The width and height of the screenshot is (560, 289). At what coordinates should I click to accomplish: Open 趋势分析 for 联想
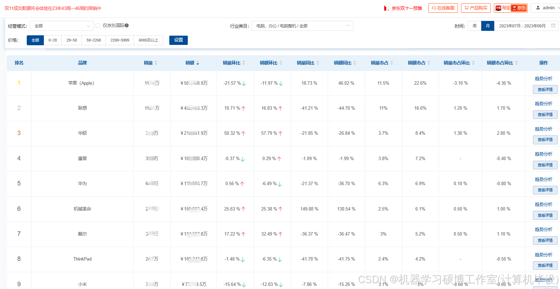pos(544,104)
